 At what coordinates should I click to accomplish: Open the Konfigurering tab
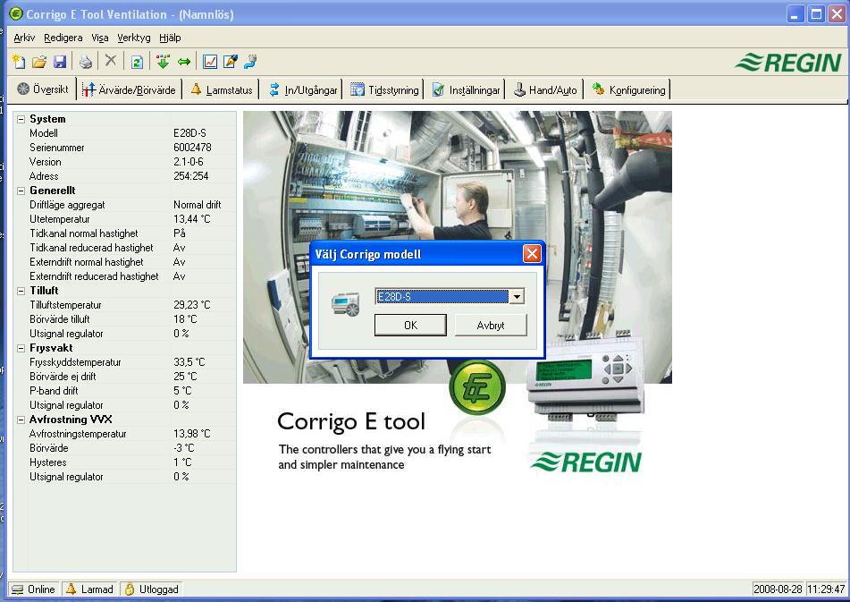pos(629,89)
